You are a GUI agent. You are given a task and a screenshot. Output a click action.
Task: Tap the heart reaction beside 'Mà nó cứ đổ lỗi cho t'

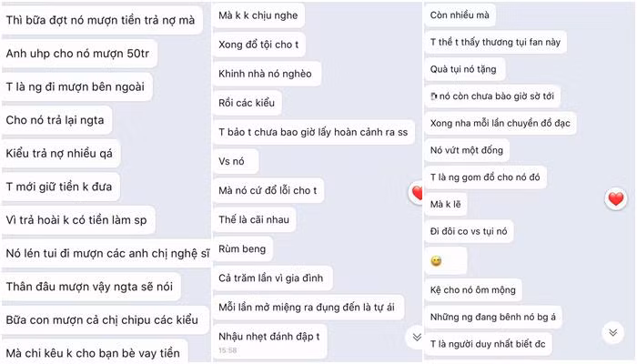point(416,193)
